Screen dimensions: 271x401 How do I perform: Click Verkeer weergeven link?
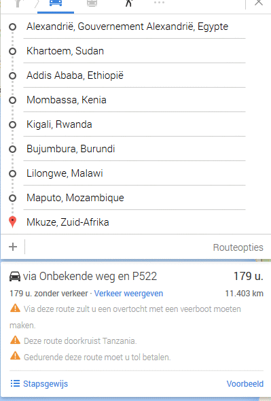pos(128,294)
